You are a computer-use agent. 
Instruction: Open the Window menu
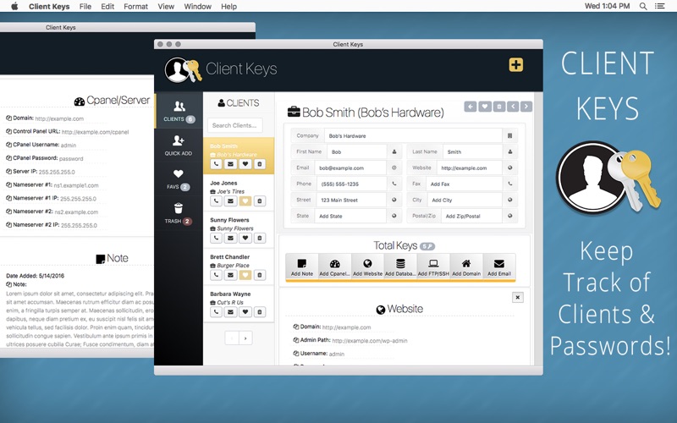pyautogui.click(x=197, y=7)
